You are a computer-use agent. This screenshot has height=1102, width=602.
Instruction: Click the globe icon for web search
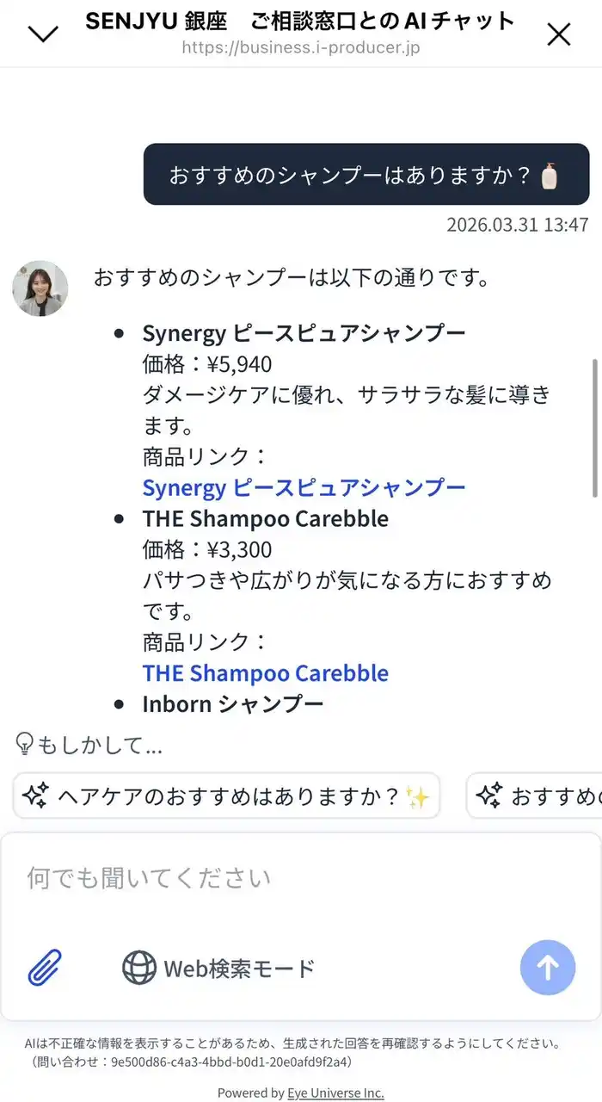pos(139,968)
